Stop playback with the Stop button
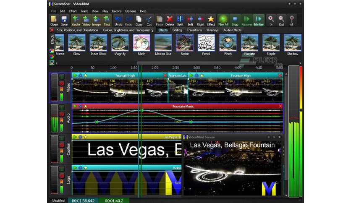The width and height of the screenshot is (351, 203). tap(235, 21)
